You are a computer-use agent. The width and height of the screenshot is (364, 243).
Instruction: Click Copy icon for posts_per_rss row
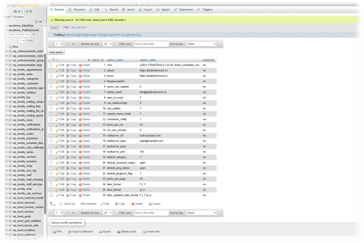point(68,125)
